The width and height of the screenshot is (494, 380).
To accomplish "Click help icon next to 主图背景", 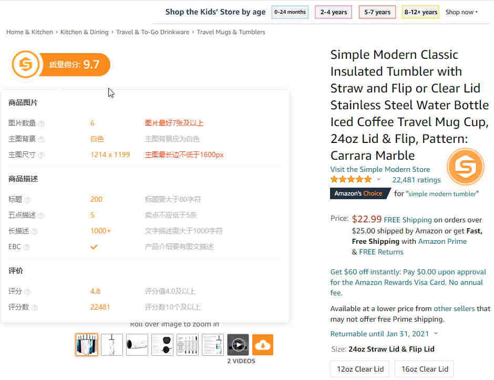I will [x=41, y=139].
